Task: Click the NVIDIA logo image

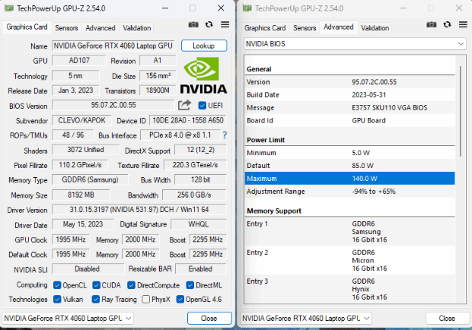Action: tap(203, 76)
